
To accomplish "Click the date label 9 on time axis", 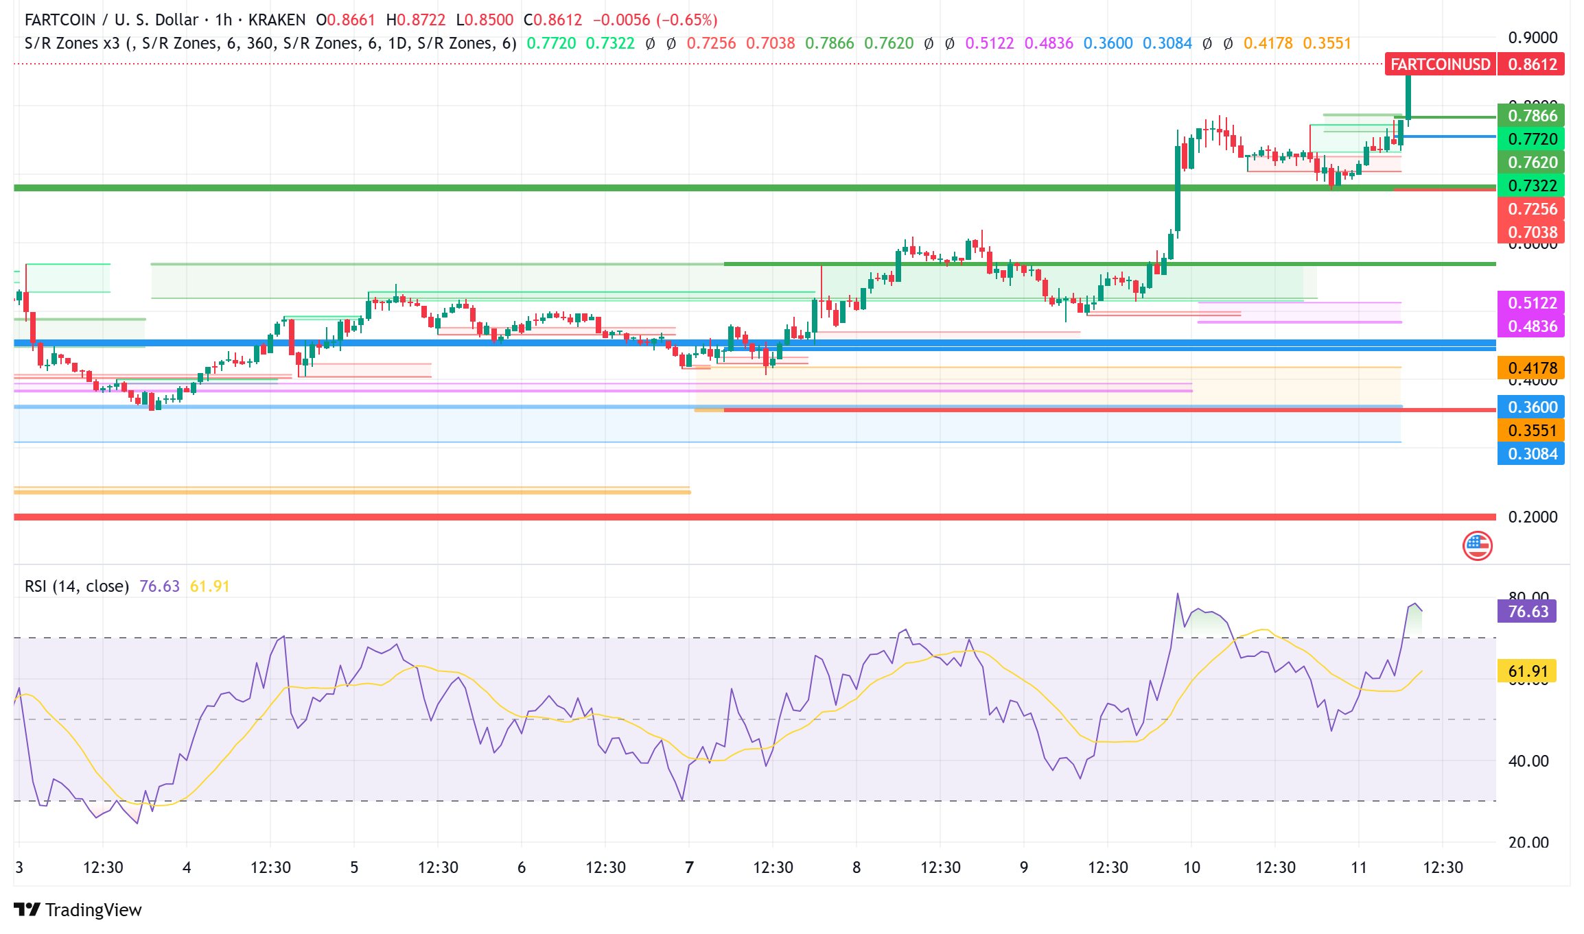I will (1024, 867).
